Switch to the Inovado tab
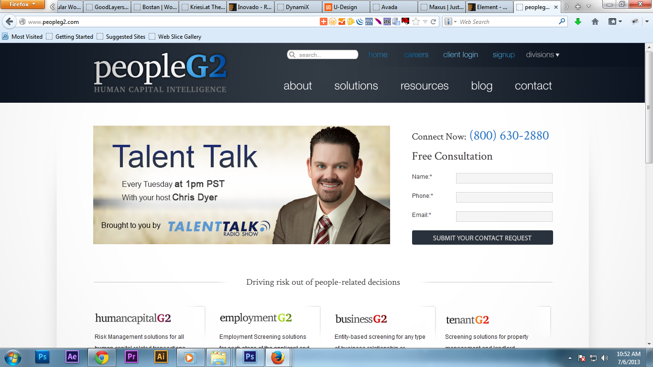 [x=250, y=7]
